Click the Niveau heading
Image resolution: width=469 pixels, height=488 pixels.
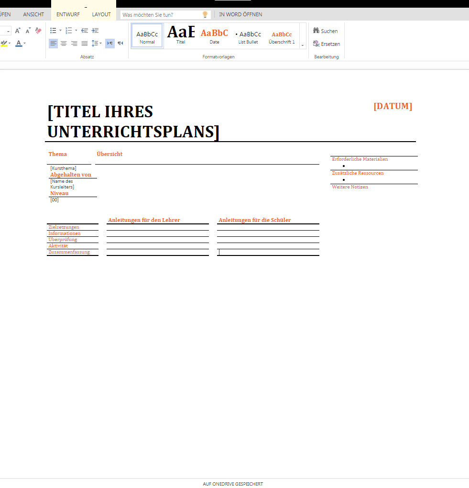click(59, 193)
